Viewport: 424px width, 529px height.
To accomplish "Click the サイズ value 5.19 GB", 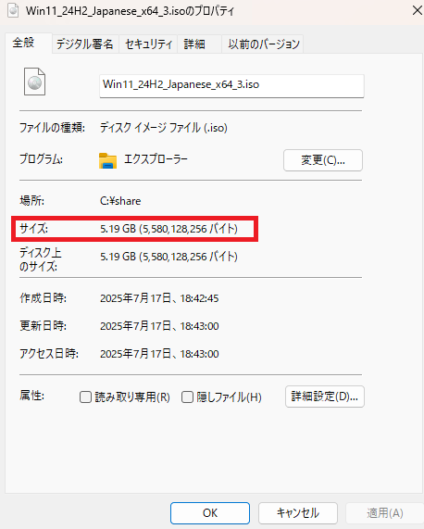I will click(168, 229).
